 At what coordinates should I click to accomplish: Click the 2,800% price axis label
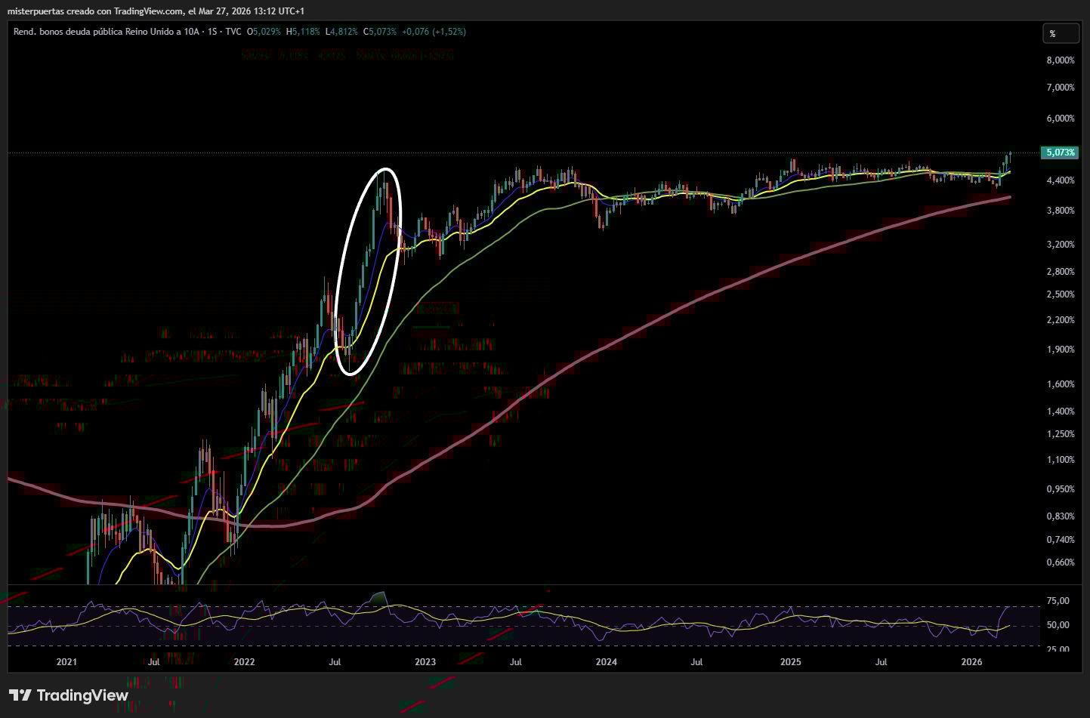tap(1061, 272)
